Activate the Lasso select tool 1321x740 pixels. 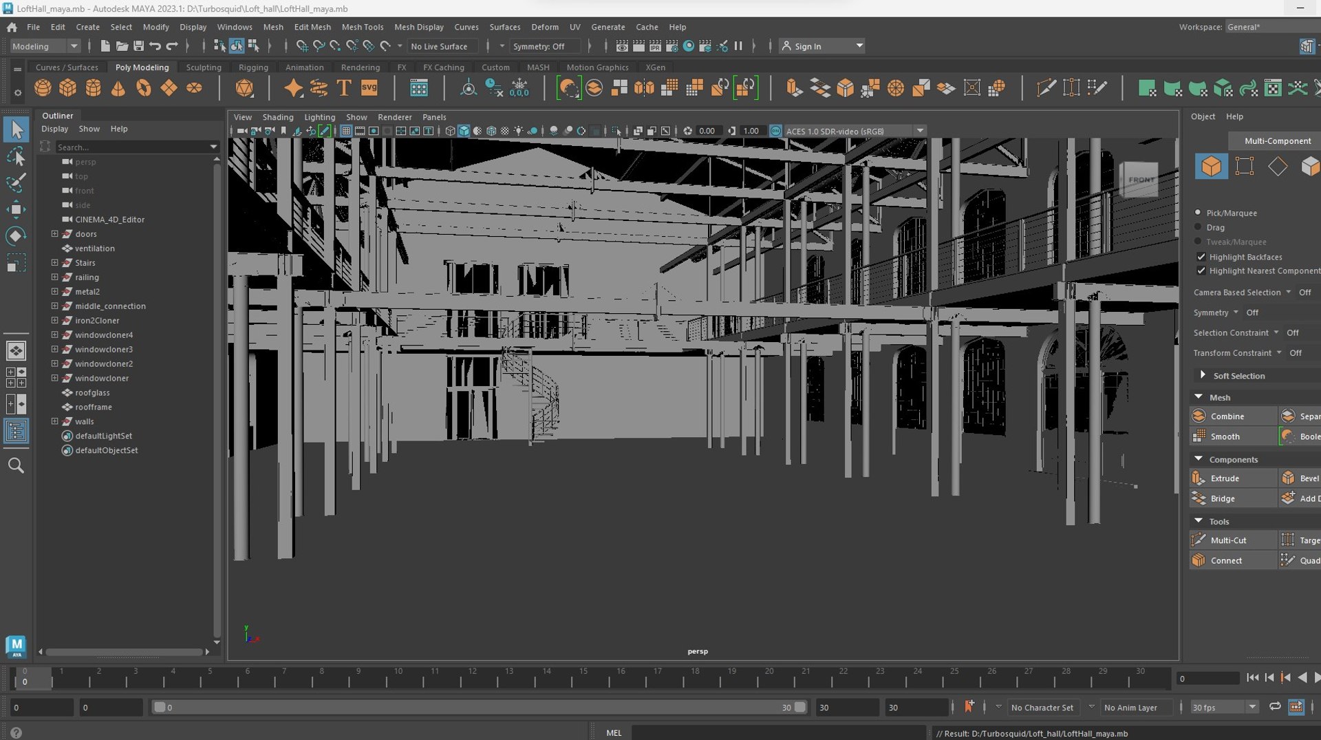(16, 156)
